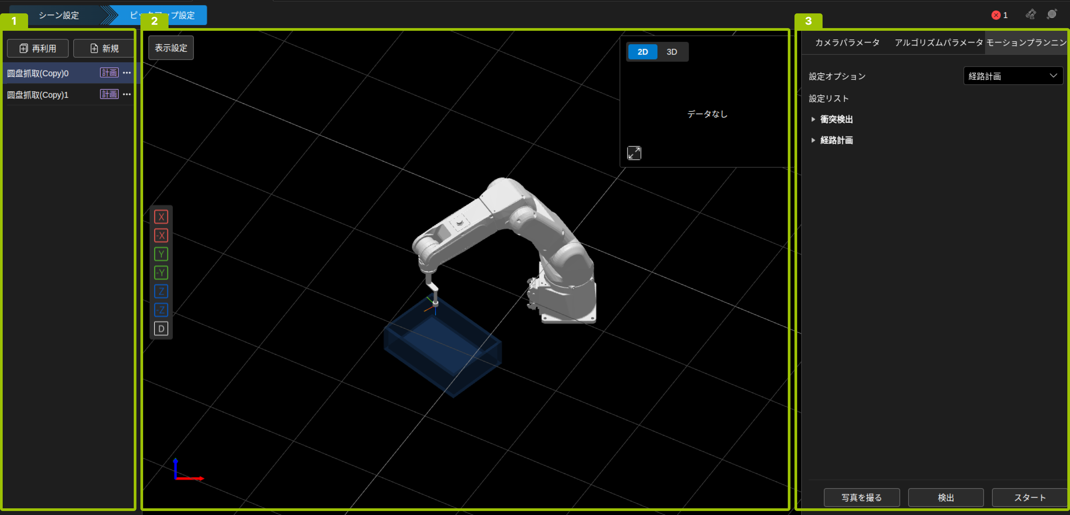The width and height of the screenshot is (1070, 515).
Task: Click the X axis view icon
Action: click(x=161, y=217)
